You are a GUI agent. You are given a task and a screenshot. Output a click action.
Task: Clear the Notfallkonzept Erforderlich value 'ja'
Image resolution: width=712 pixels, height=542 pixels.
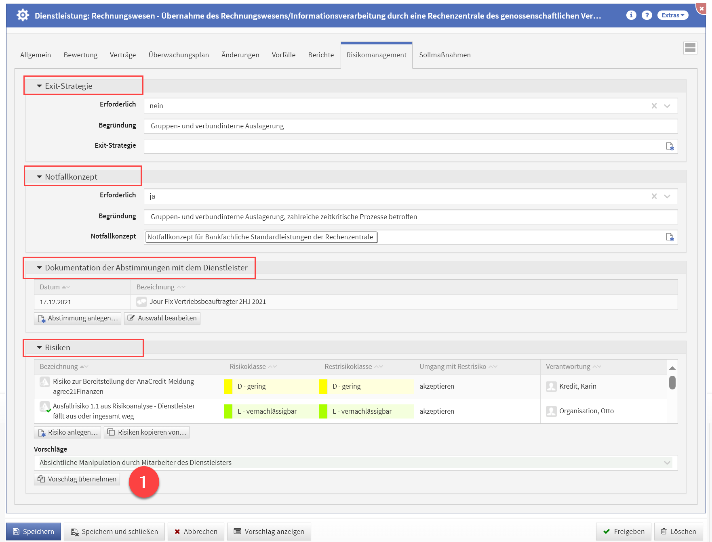click(654, 196)
